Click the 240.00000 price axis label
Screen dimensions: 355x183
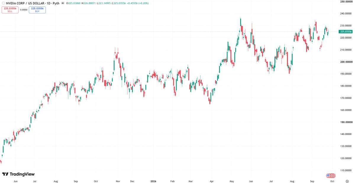click(346, 14)
